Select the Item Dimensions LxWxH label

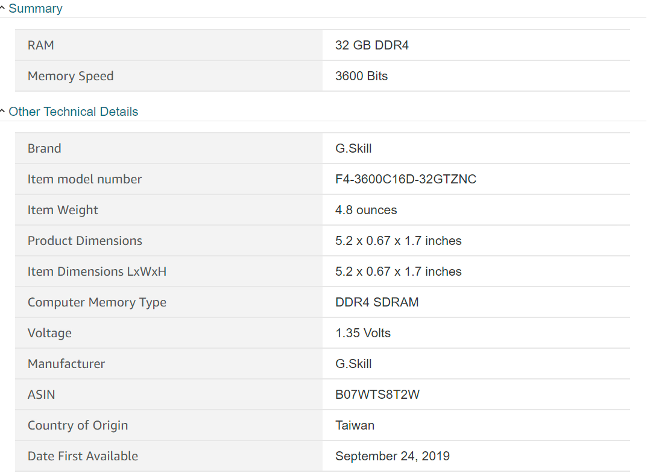[97, 271]
